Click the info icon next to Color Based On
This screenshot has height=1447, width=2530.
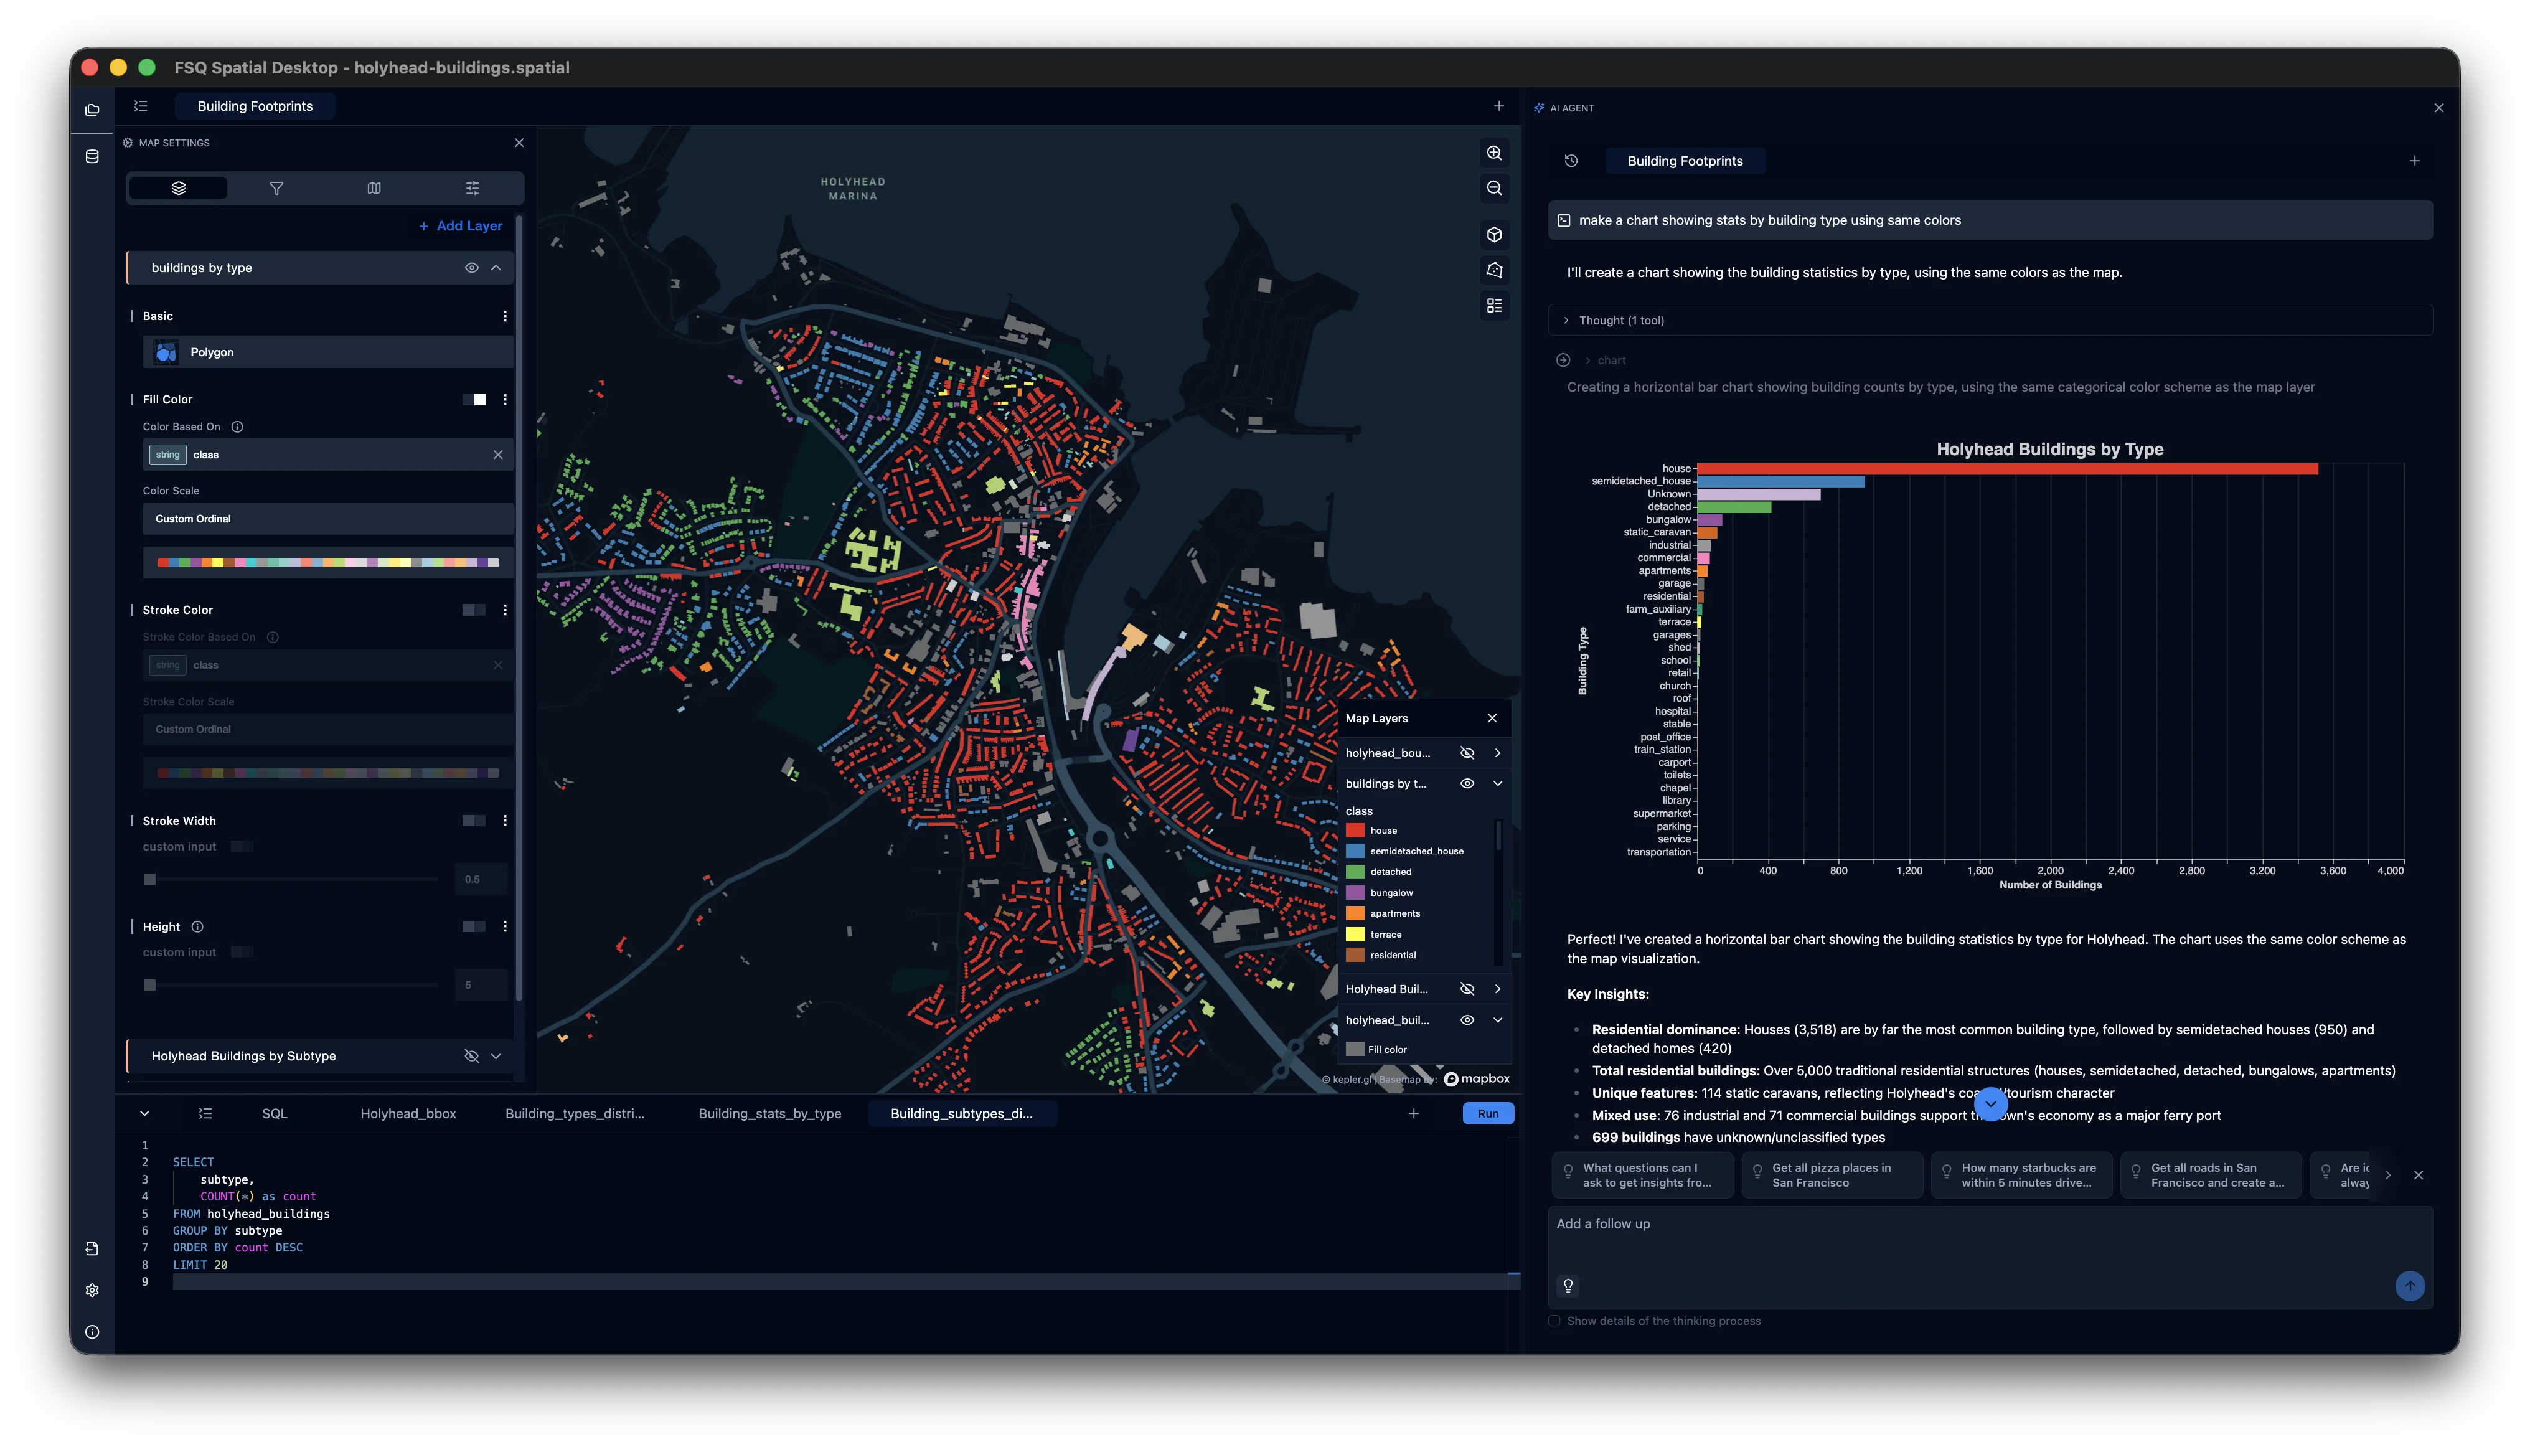[x=237, y=427]
